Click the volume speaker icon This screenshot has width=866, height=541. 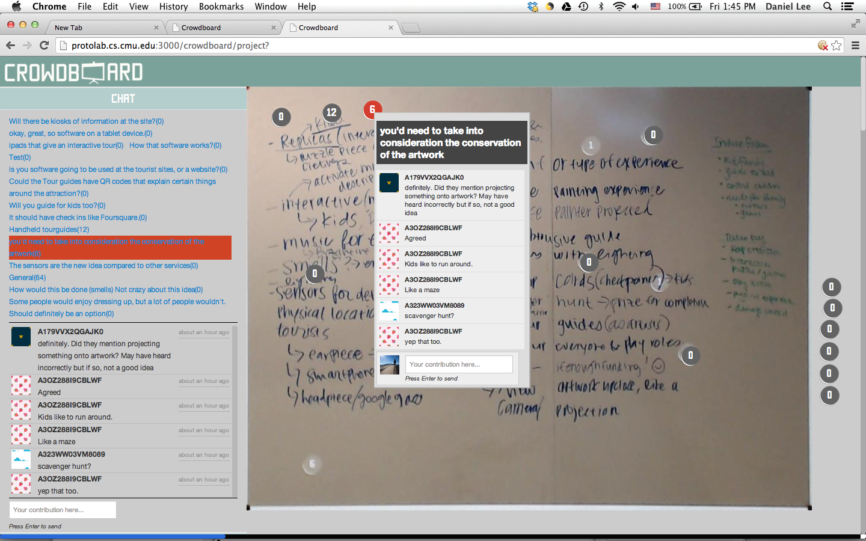pyautogui.click(x=636, y=7)
